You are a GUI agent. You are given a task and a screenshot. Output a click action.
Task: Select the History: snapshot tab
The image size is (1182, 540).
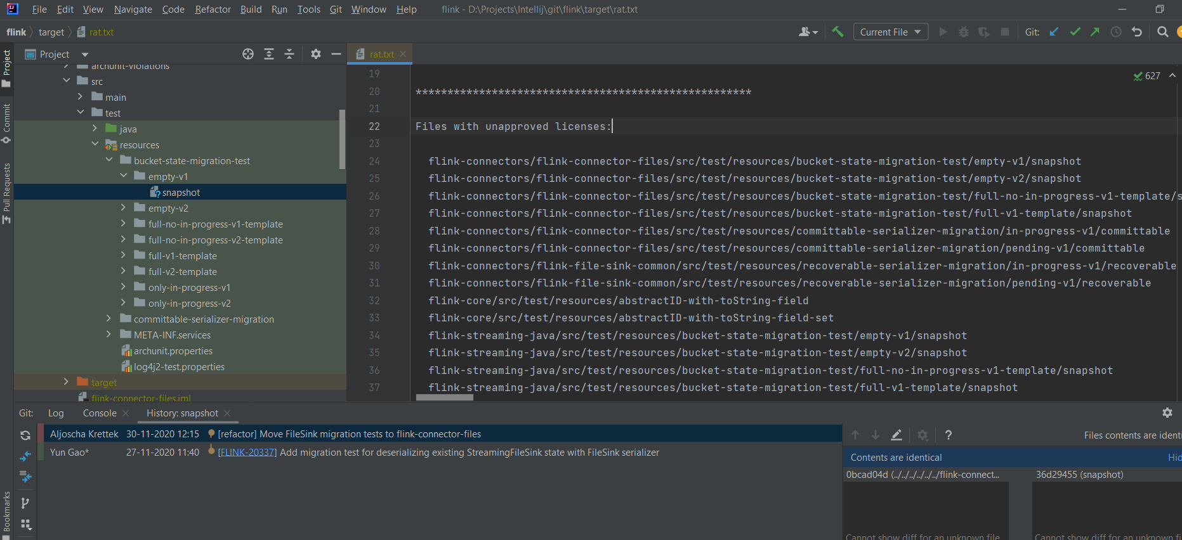[182, 413]
